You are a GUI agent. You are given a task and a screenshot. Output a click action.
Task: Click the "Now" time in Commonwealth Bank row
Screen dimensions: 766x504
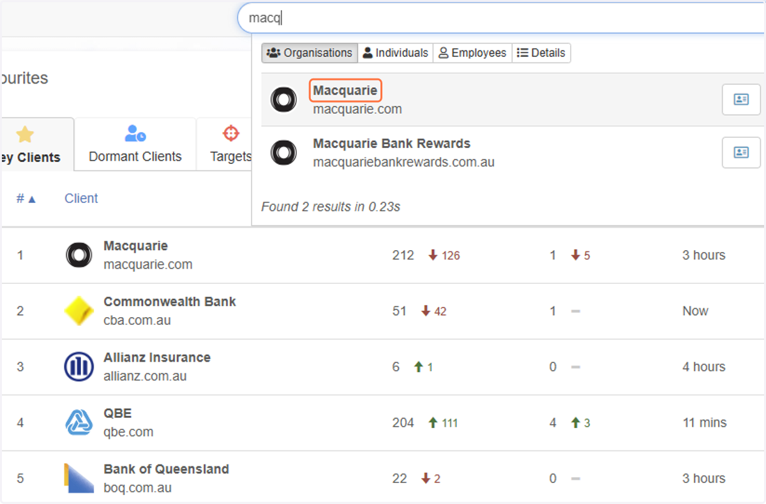pos(695,311)
